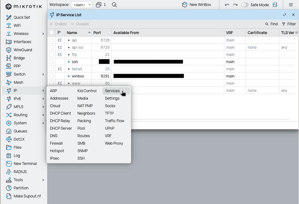299x204 pixels.
Task: Expand the MPLS submenu
Action: point(43,107)
